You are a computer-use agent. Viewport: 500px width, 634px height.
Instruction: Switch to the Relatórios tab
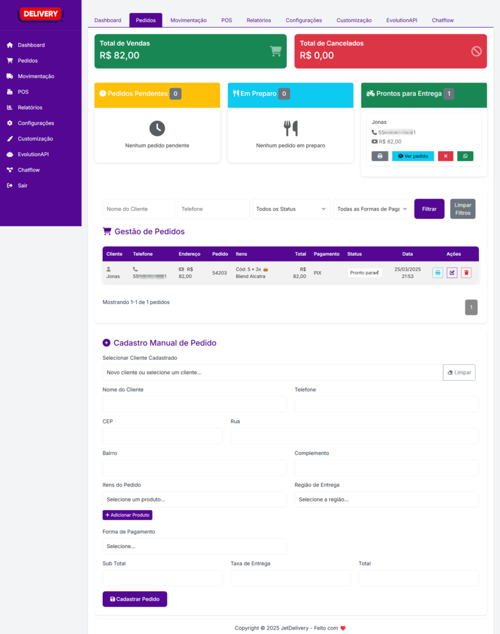click(258, 20)
